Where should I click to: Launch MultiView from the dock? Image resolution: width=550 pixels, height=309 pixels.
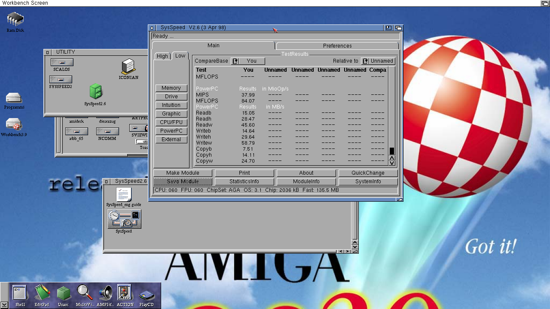point(85,296)
